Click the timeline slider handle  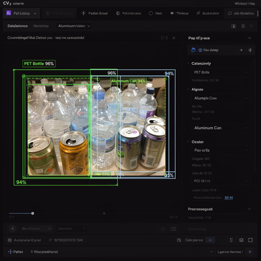pos(33,213)
